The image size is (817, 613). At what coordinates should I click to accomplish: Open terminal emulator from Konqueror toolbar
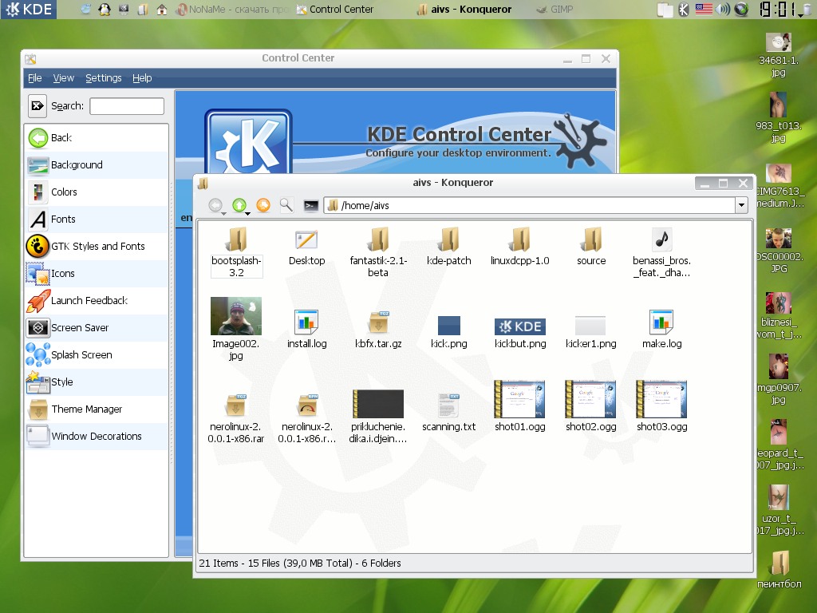click(x=311, y=206)
